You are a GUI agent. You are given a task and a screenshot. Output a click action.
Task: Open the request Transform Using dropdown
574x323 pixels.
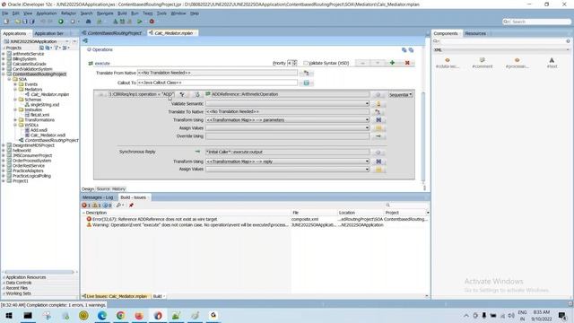click(367, 120)
